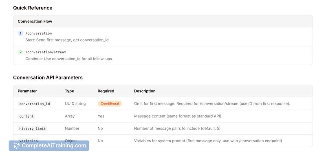The width and height of the screenshot is (326, 156).
Task: Click the Required column header
Action: click(106, 91)
